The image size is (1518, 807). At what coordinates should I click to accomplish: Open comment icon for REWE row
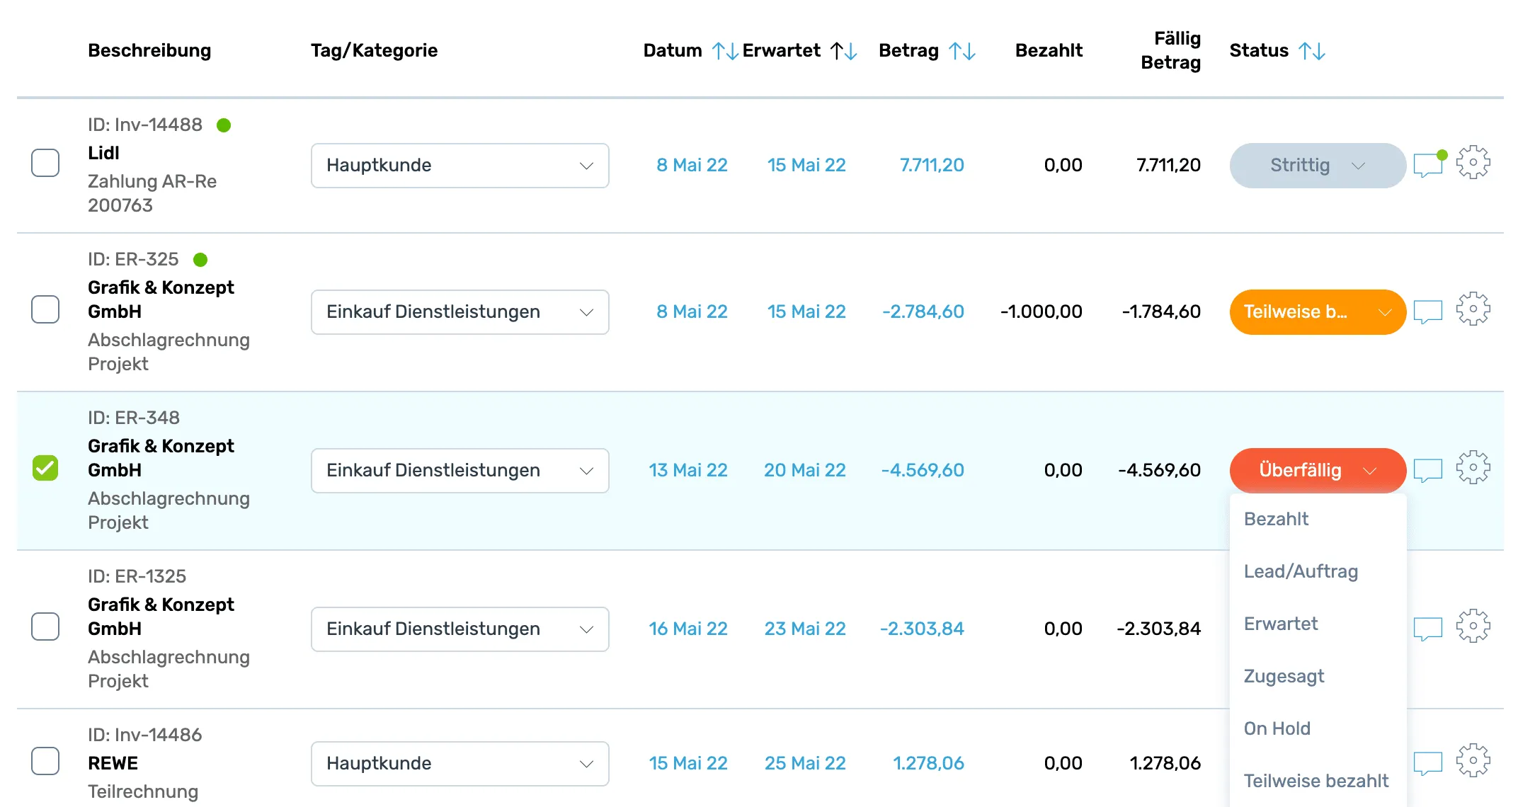[1427, 763]
